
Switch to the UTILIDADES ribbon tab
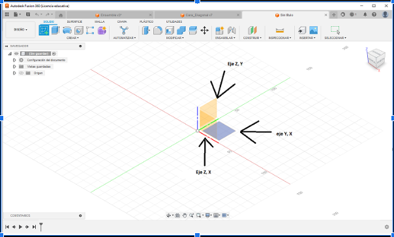point(174,22)
